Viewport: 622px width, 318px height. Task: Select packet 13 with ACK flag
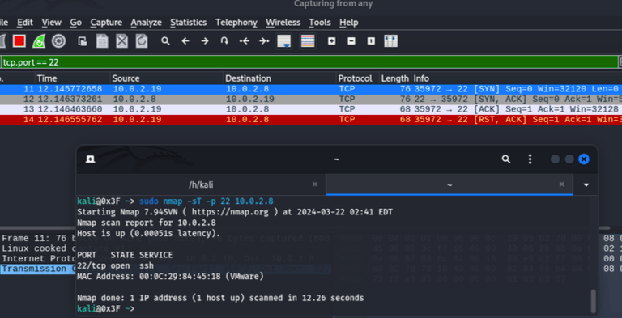click(311, 109)
